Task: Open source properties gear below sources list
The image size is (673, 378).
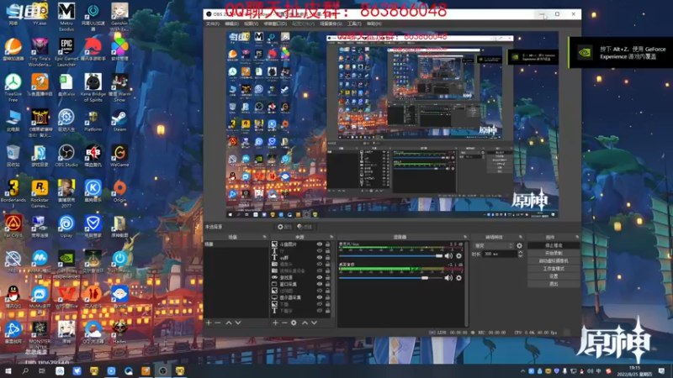Action: (x=294, y=323)
